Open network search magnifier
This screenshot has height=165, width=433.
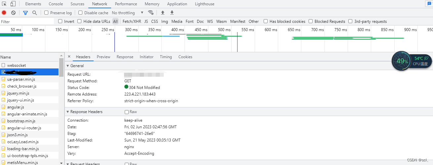[34, 13]
